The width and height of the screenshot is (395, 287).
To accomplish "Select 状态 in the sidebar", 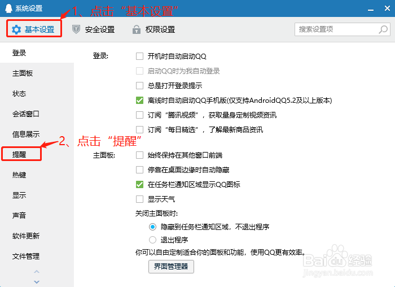I will click(37, 94).
